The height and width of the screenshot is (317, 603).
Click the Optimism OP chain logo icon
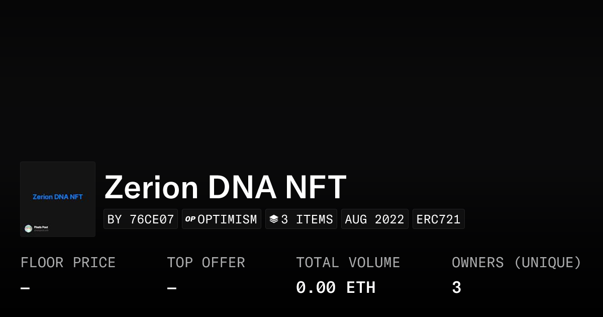click(190, 219)
